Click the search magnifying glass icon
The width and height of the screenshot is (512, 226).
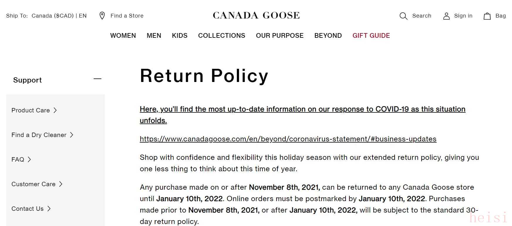click(403, 16)
